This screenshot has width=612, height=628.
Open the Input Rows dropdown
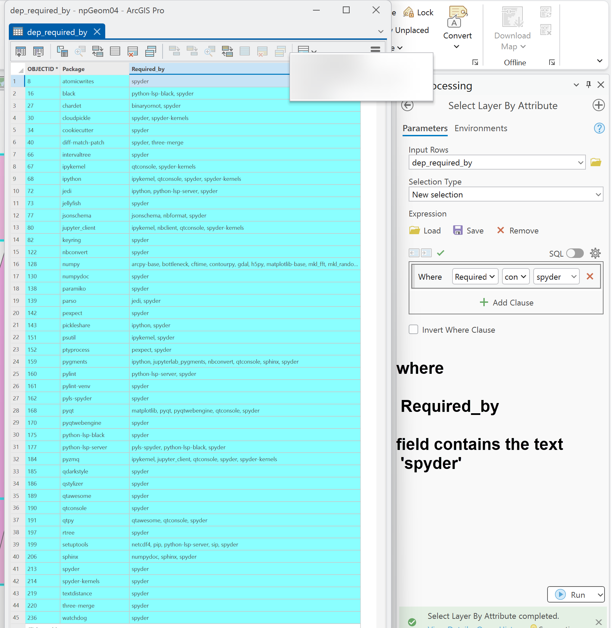pyautogui.click(x=580, y=163)
